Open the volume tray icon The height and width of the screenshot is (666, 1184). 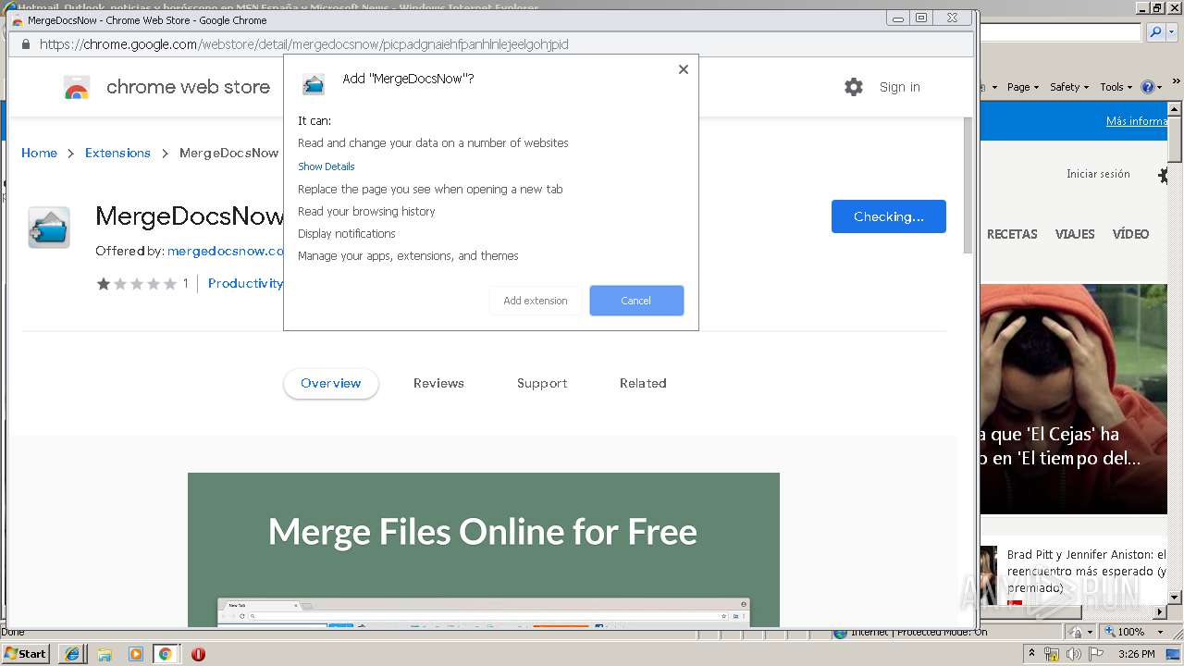(x=1073, y=654)
